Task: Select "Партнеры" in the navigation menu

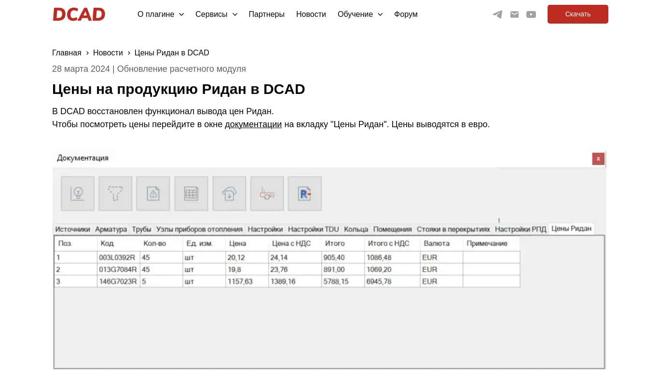Action: [x=266, y=14]
